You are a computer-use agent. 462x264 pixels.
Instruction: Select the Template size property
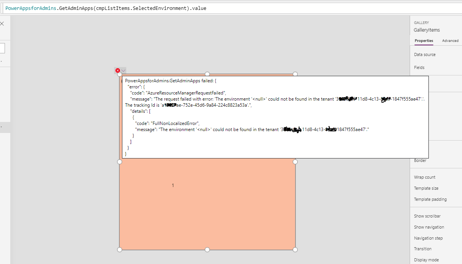(x=426, y=188)
